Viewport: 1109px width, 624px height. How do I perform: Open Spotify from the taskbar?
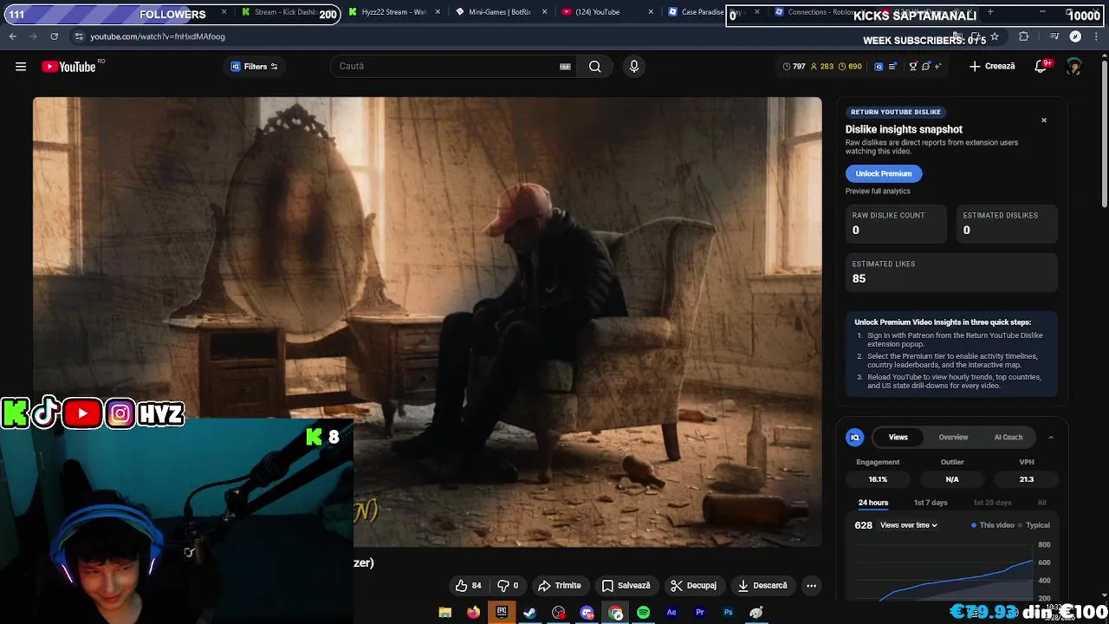[643, 613]
